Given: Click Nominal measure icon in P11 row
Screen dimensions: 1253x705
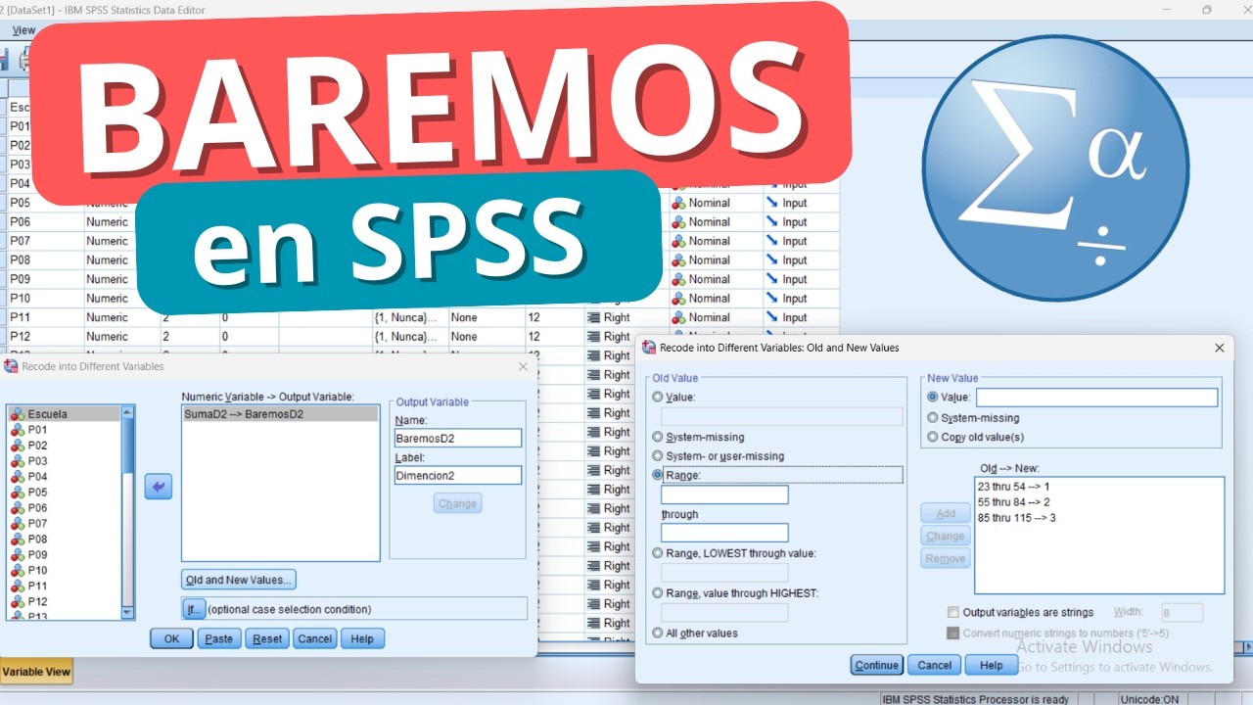Looking at the screenshot, I should tap(678, 317).
